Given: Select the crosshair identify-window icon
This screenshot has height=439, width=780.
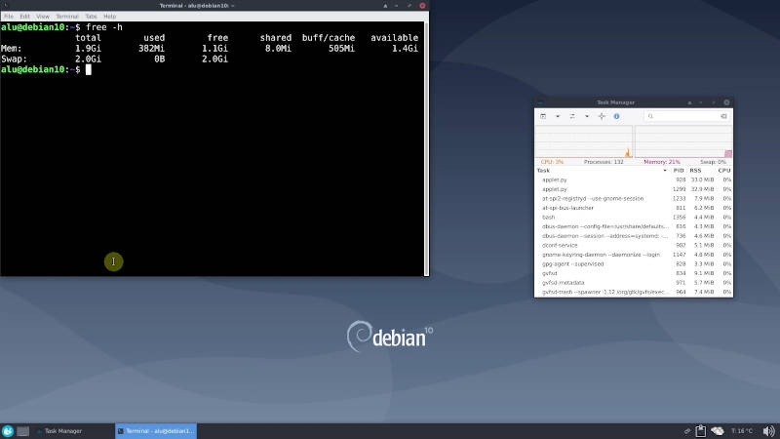Looking at the screenshot, I should coord(602,116).
